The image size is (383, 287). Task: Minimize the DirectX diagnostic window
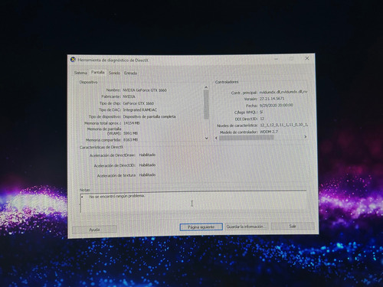(277, 59)
